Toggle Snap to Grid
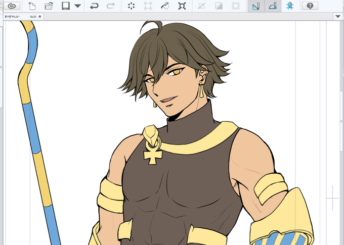Viewport: 344px width, 245px height. [x=290, y=6]
